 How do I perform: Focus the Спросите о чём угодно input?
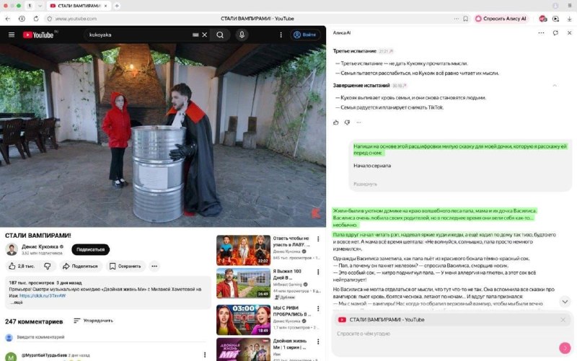pos(445,334)
